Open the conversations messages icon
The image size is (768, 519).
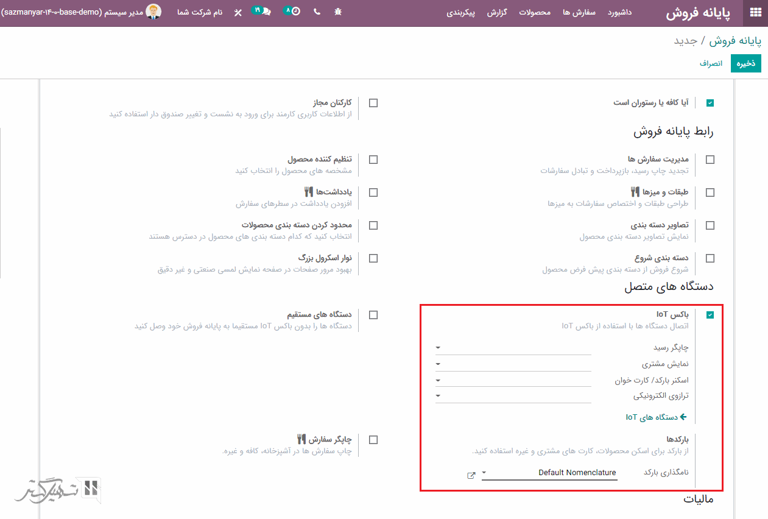263,12
